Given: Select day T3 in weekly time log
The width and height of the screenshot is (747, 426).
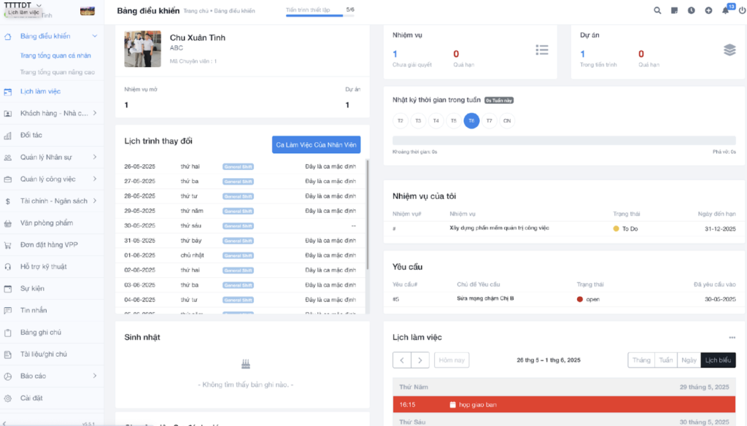Looking at the screenshot, I should [418, 120].
